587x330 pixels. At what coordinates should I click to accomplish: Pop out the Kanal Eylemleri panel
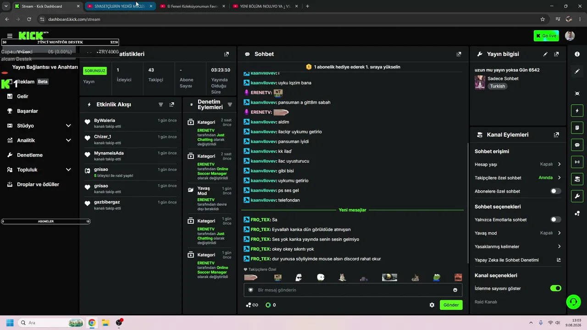click(x=556, y=135)
